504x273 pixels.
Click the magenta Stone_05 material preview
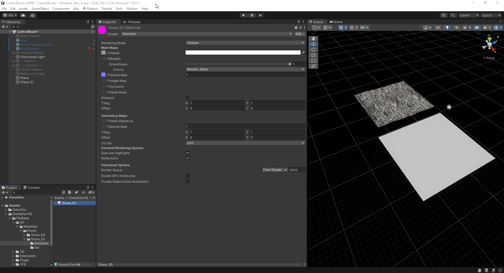pyautogui.click(x=102, y=30)
